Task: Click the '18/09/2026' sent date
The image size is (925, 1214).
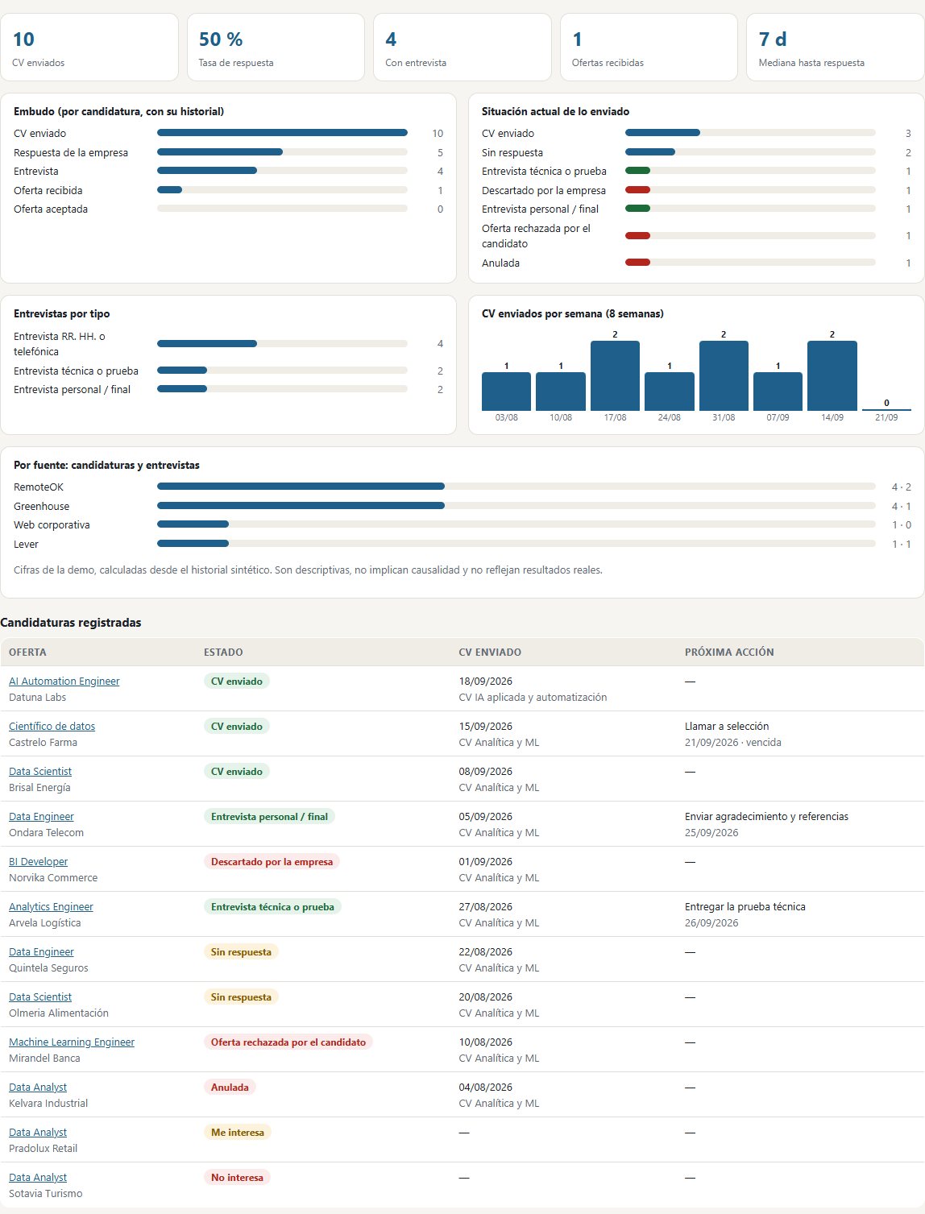Action: pyautogui.click(x=486, y=682)
